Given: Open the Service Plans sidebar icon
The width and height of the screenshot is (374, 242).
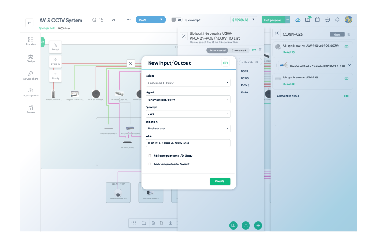Looking at the screenshot, I should 30,75.
